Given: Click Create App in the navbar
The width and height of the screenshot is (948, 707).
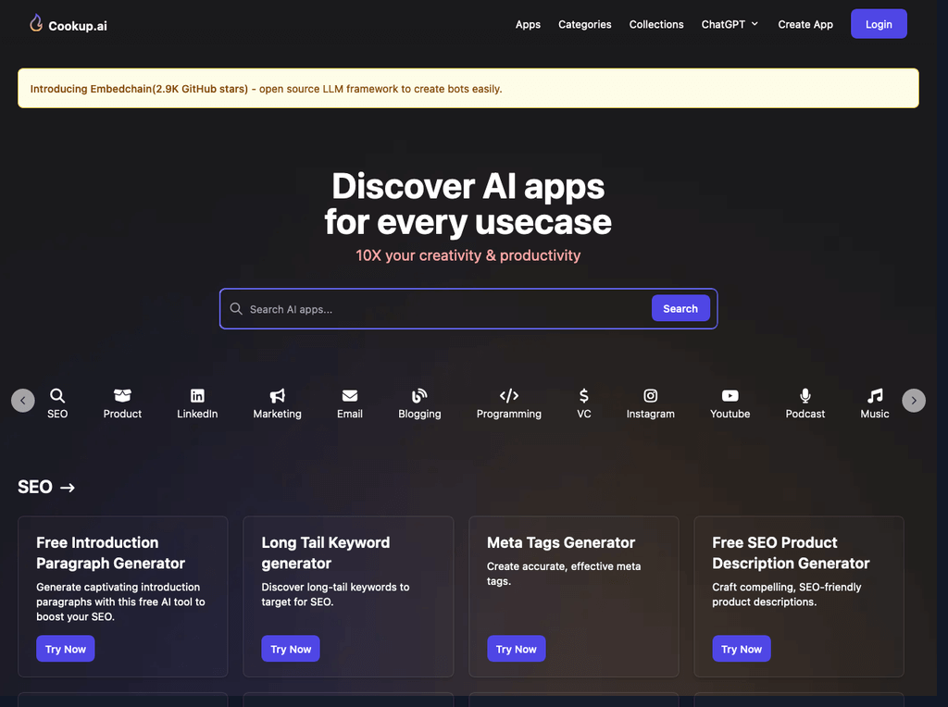Looking at the screenshot, I should click(x=805, y=24).
